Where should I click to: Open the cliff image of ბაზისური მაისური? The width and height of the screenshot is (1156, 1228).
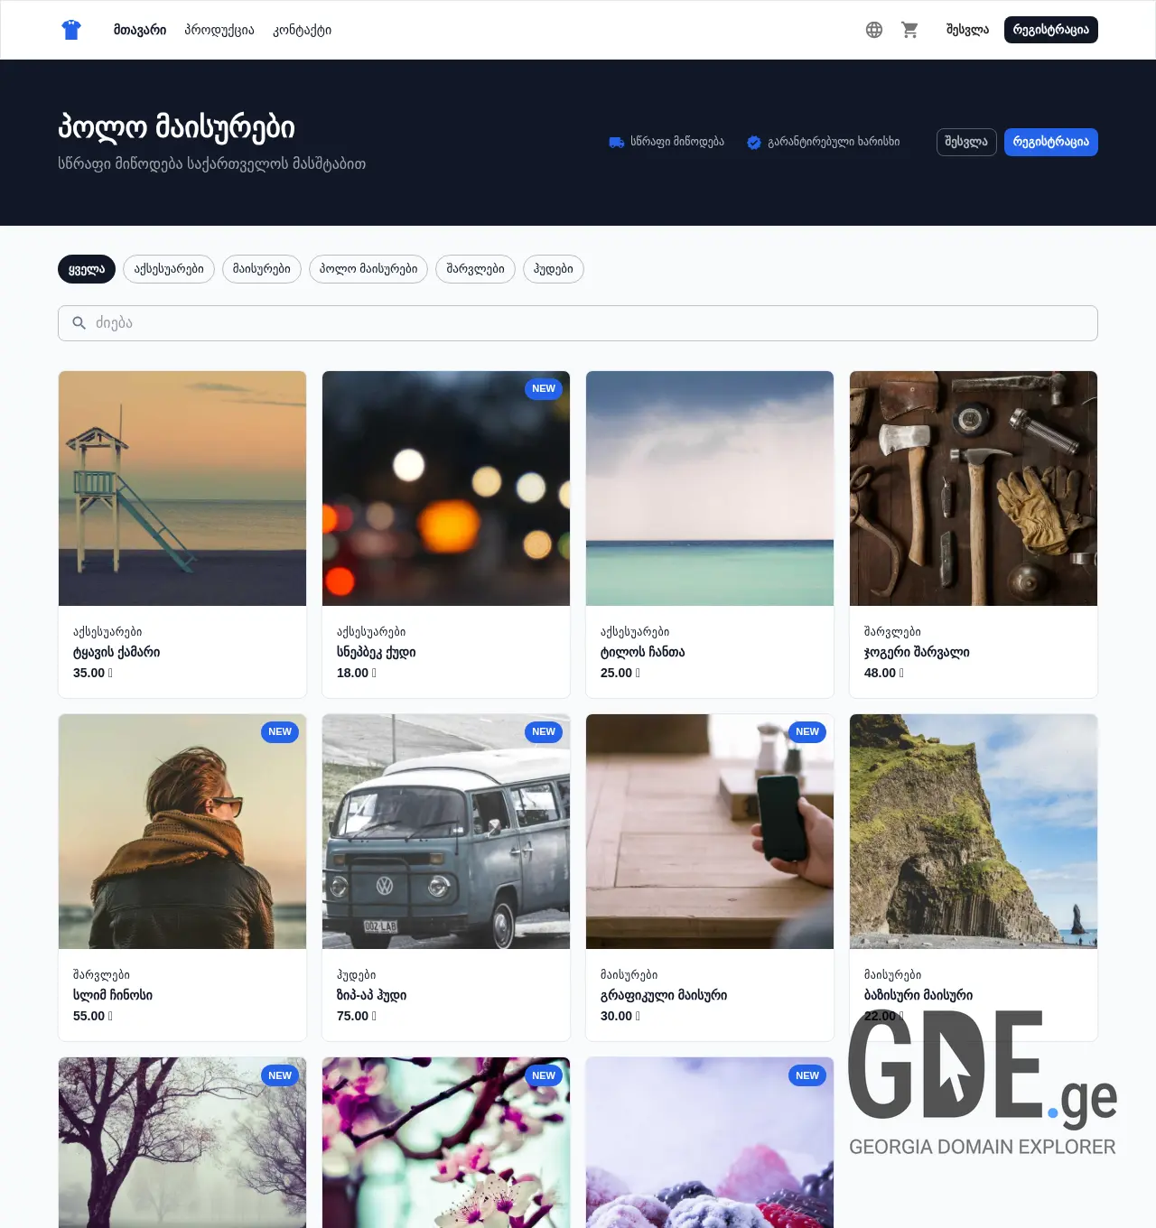tap(974, 832)
